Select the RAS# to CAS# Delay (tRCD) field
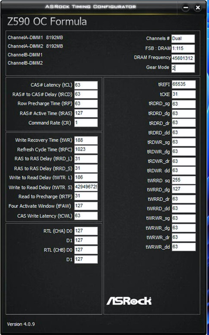The image size is (209, 335). tap(86, 94)
